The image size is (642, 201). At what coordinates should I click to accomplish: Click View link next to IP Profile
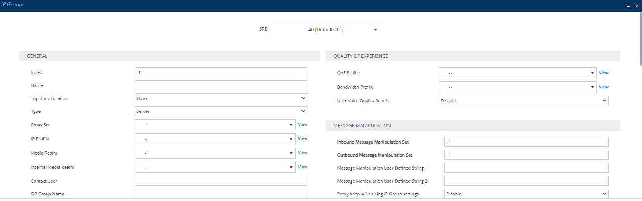(x=303, y=138)
